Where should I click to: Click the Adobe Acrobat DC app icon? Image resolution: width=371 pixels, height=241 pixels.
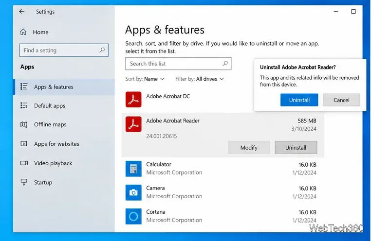coord(133,100)
